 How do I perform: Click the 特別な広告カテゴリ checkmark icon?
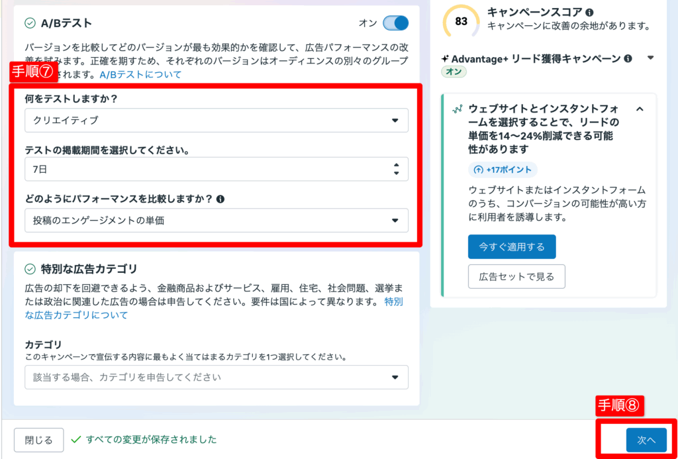point(30,269)
